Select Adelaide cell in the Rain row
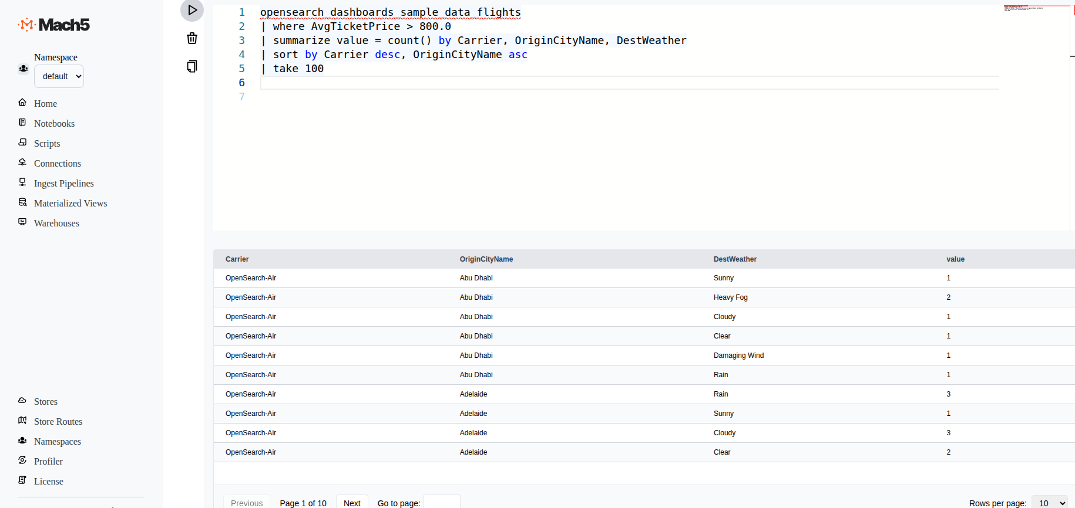Screen dimensions: 1075x508 pyautogui.click(x=473, y=394)
